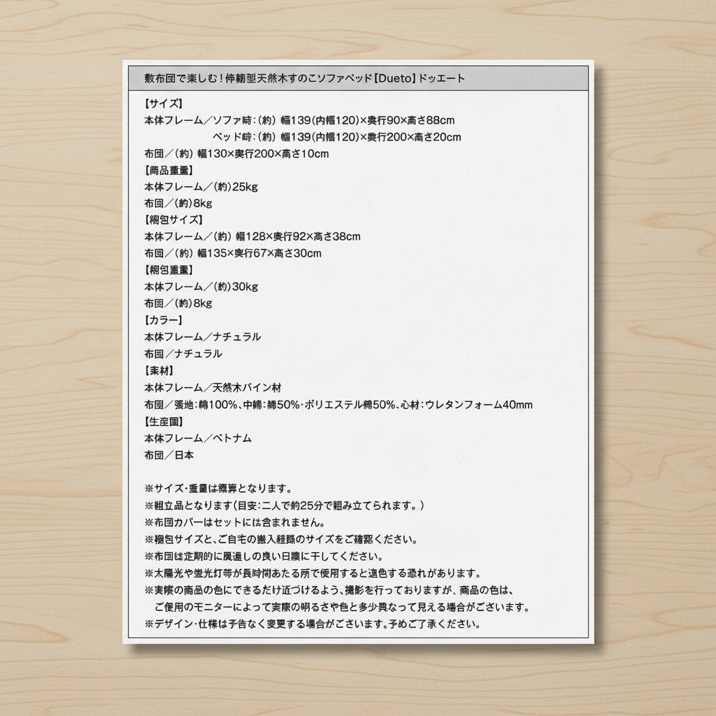Click the line 布団／日本
Screen dimensions: 716x716
pyautogui.click(x=169, y=455)
